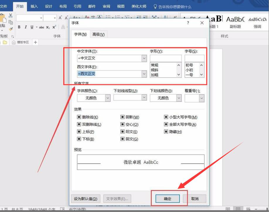Screen dimensions: 269x212
Task: Click the 字号 text input field
Action: pyautogui.click(x=194, y=58)
